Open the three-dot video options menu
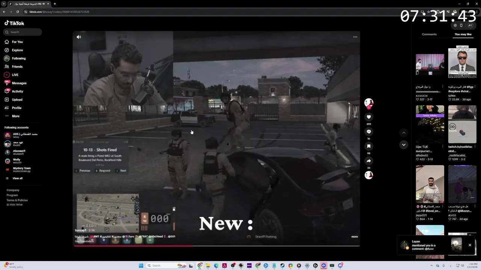Screen dimensions: 481x270 pyautogui.click(x=355, y=37)
